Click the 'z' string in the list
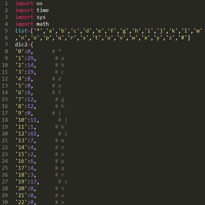The image size is (205, 205). tap(170, 38)
